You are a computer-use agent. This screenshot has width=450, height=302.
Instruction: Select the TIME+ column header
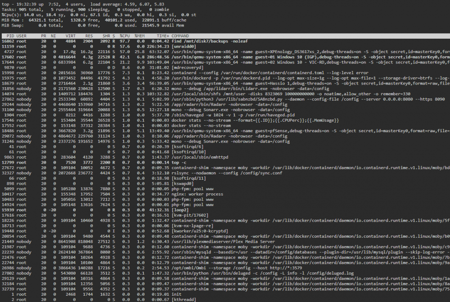point(163,36)
